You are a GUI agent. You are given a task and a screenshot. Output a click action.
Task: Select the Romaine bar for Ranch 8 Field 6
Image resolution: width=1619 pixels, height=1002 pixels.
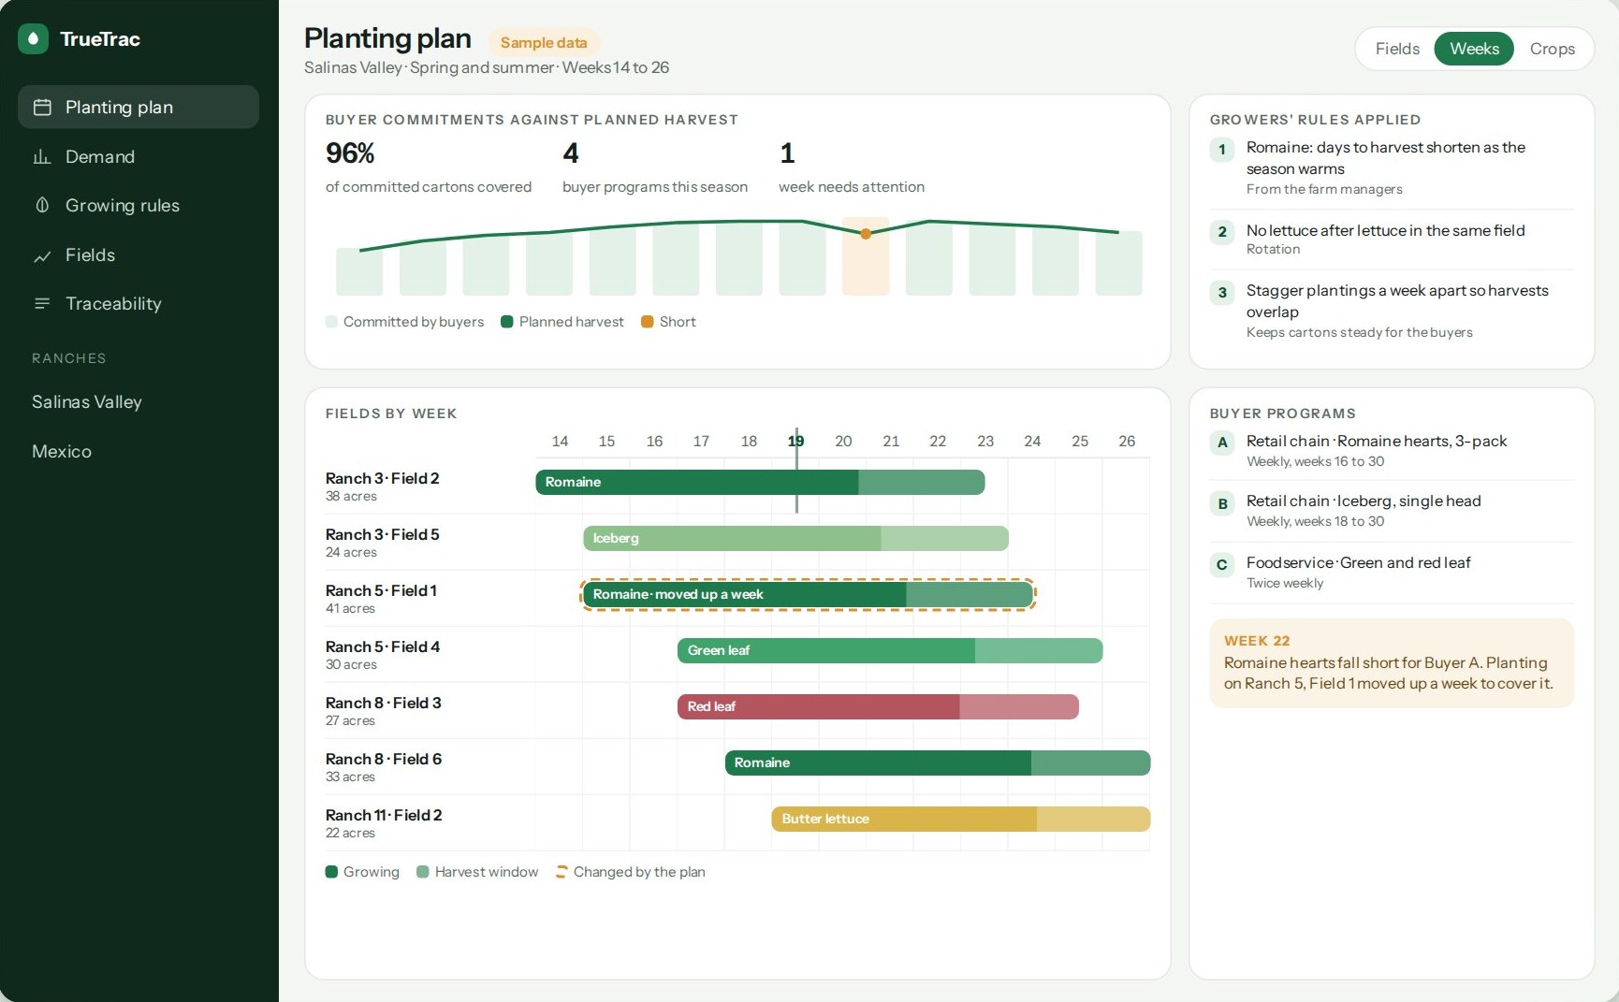tap(938, 762)
